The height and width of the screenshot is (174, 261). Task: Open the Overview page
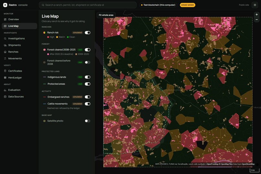(x=19, y=19)
